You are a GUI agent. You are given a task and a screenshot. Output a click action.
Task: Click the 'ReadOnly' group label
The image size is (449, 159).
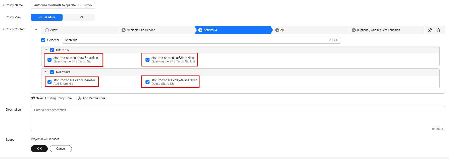tap(63, 50)
